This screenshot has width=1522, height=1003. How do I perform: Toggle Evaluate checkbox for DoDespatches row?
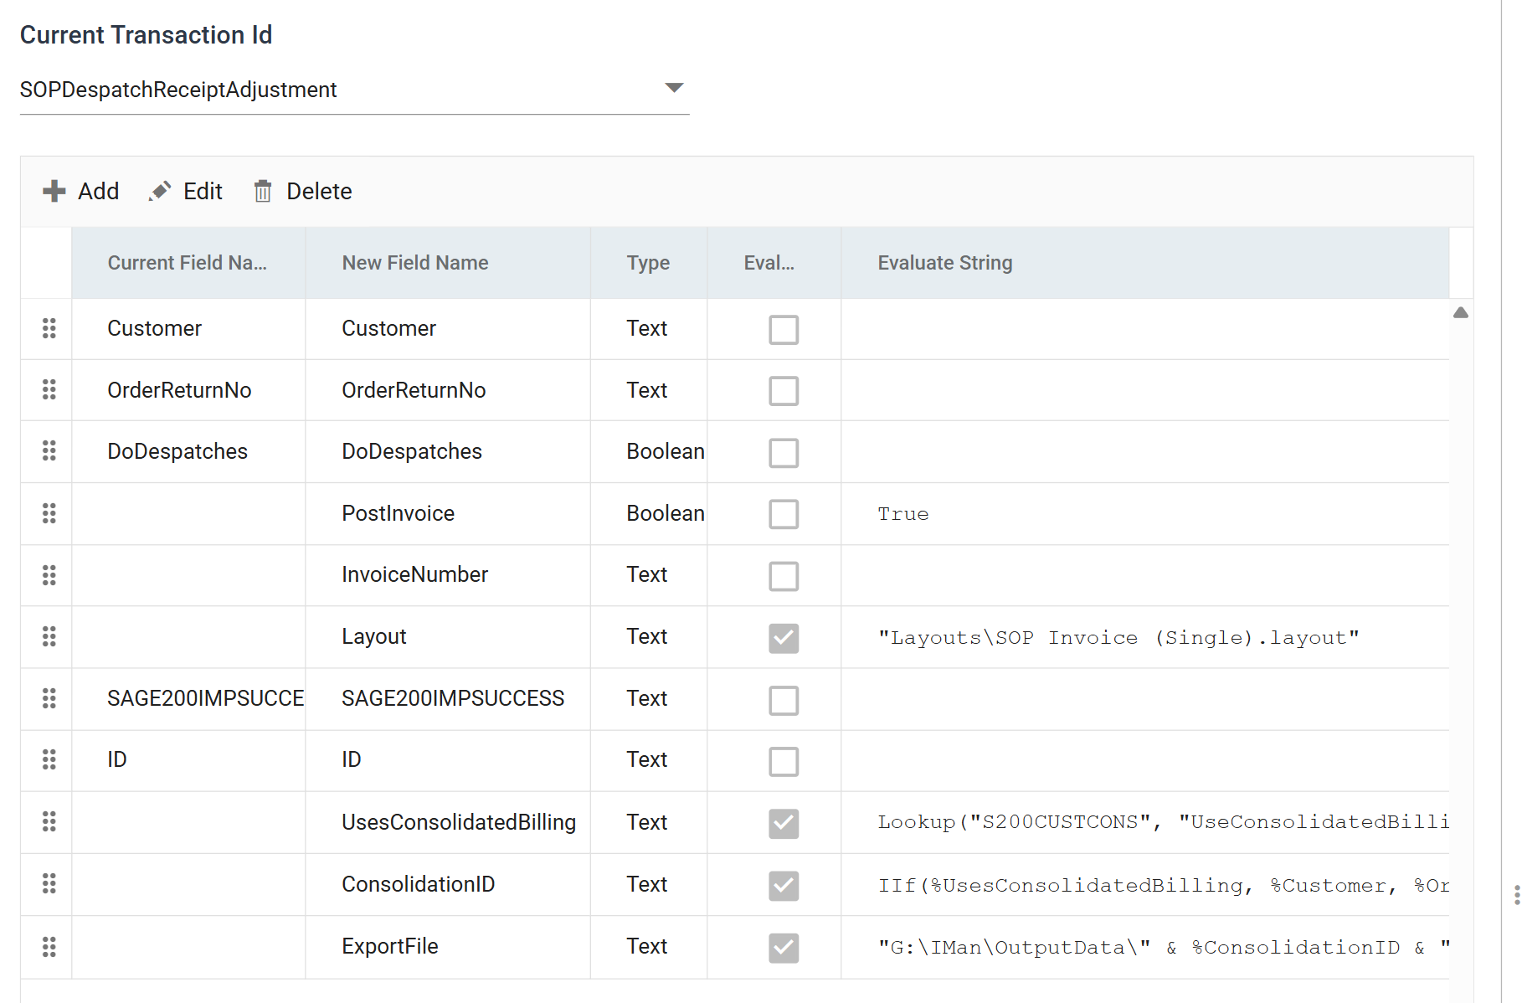[x=784, y=453]
